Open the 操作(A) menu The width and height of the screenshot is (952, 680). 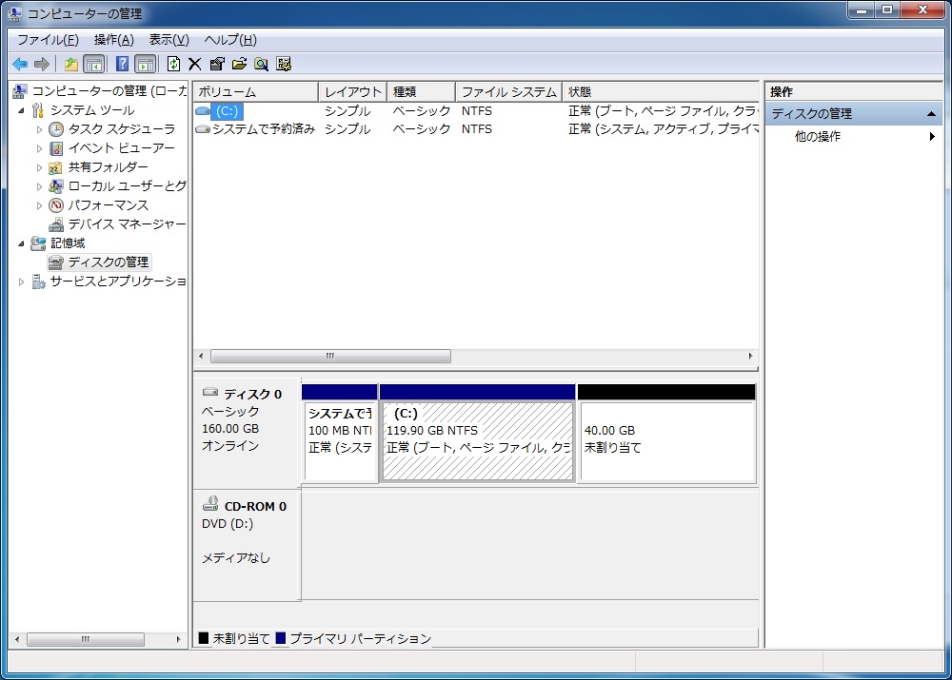coord(113,40)
